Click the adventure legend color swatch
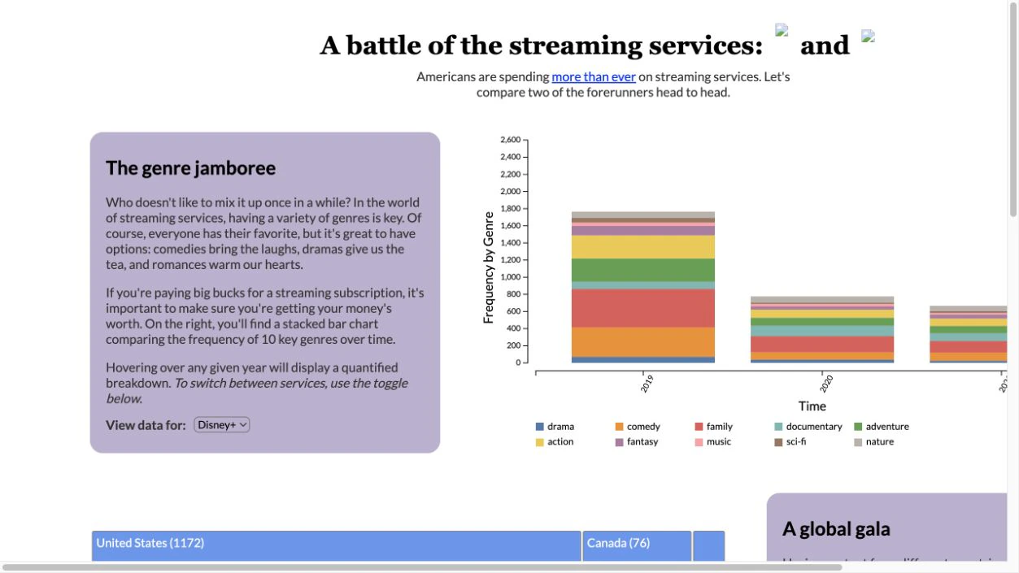 point(859,427)
